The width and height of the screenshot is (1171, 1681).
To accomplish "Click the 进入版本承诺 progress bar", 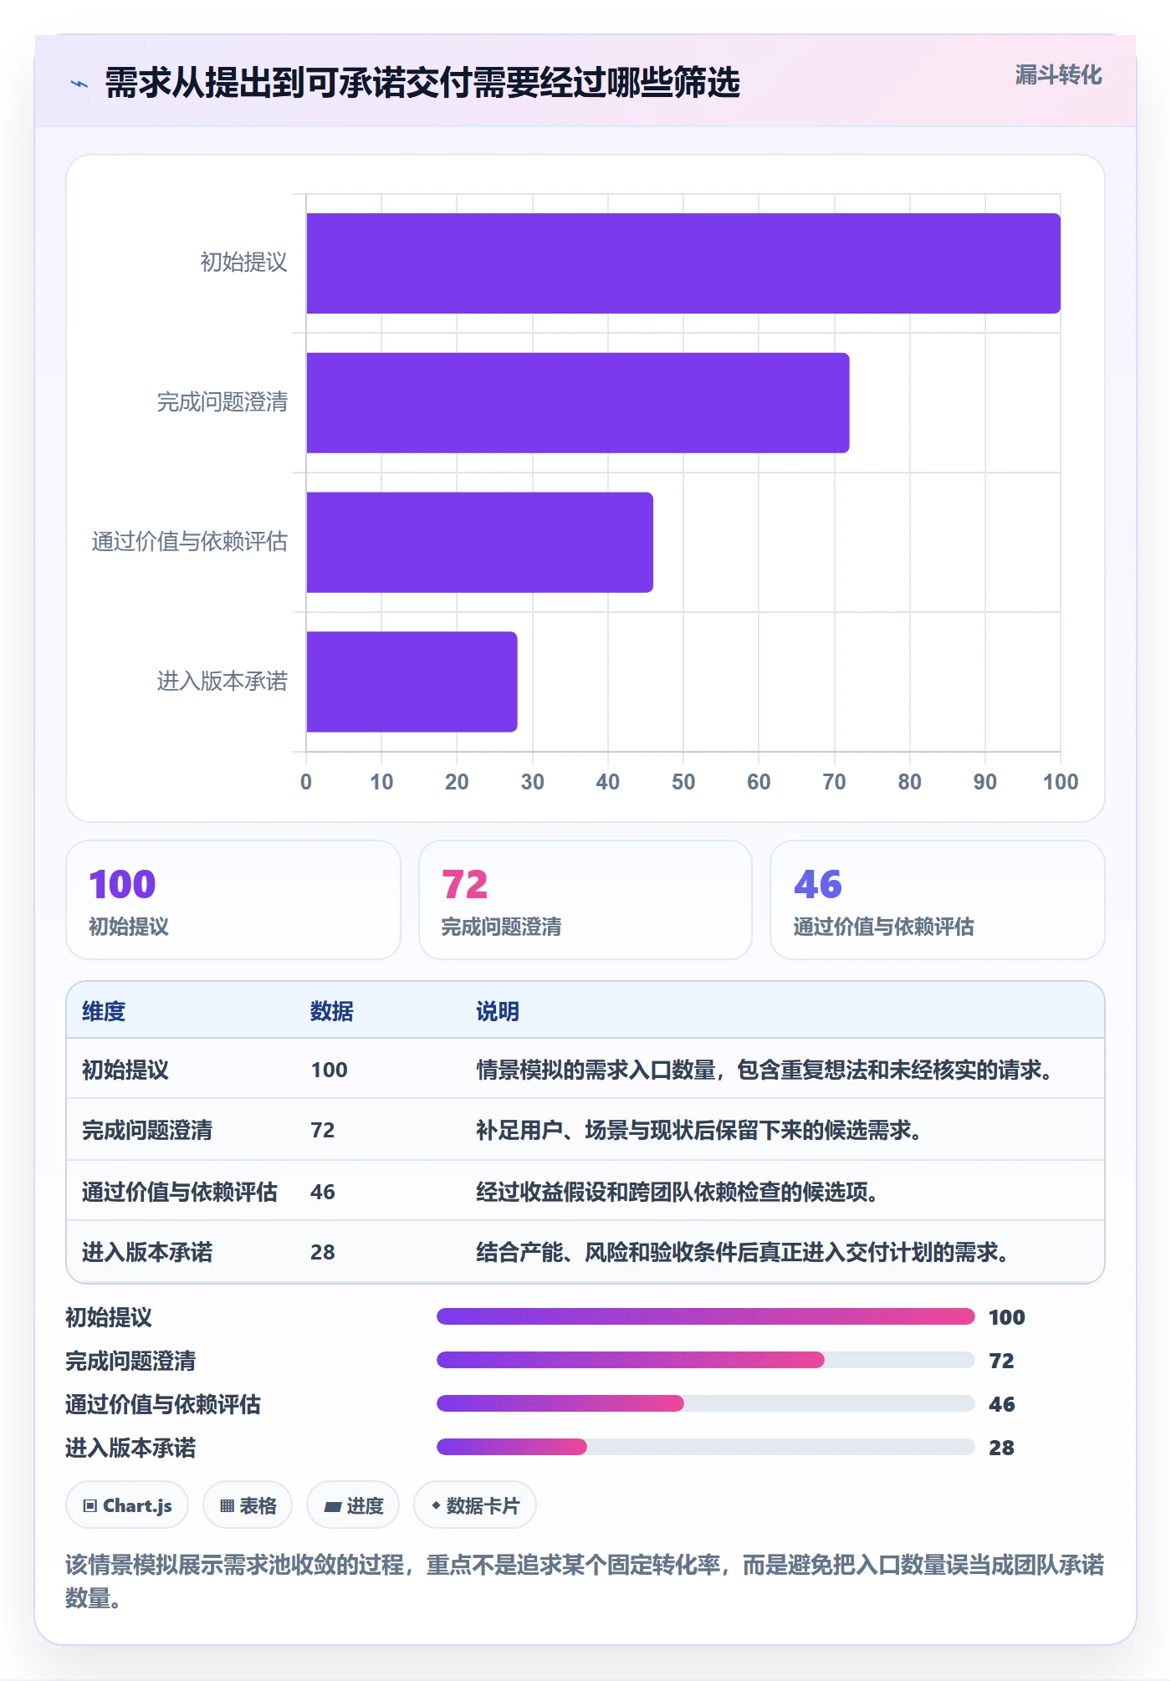I will (x=706, y=1447).
